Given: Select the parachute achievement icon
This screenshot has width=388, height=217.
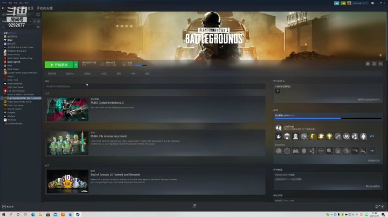Looking at the screenshot, I should click(287, 136).
